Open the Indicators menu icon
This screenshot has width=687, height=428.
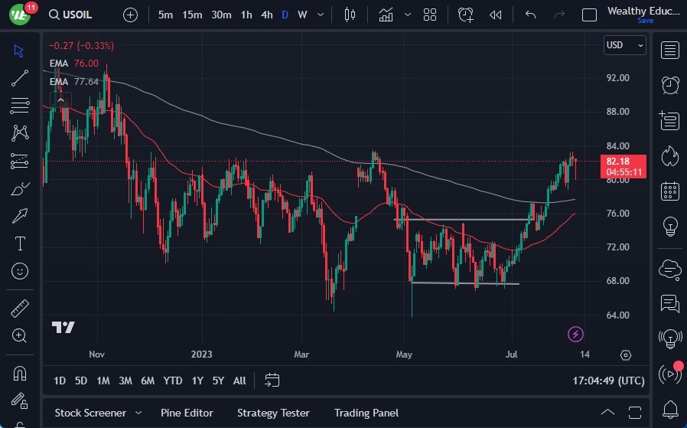point(386,15)
